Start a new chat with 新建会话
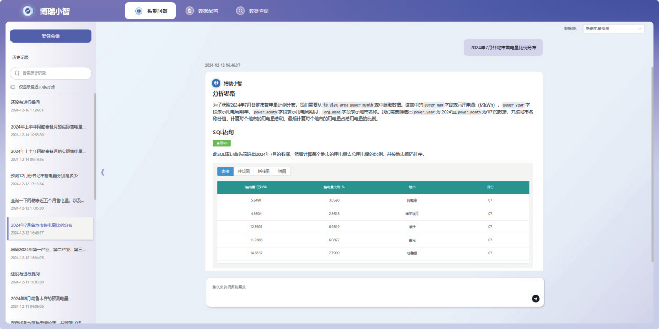This screenshot has height=329, width=659. [x=51, y=36]
